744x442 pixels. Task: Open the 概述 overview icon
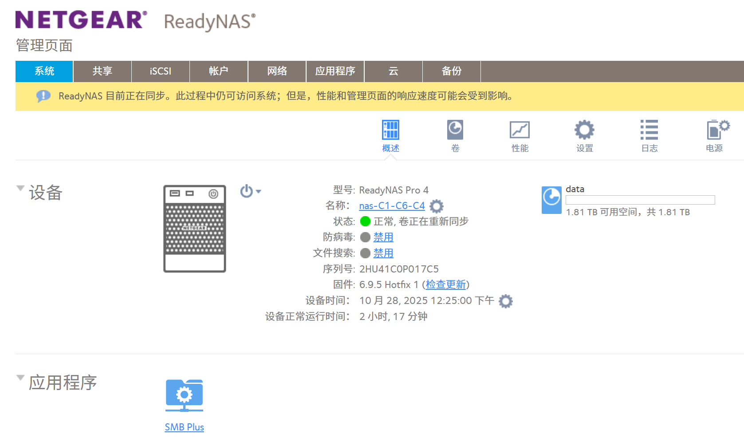pos(390,130)
